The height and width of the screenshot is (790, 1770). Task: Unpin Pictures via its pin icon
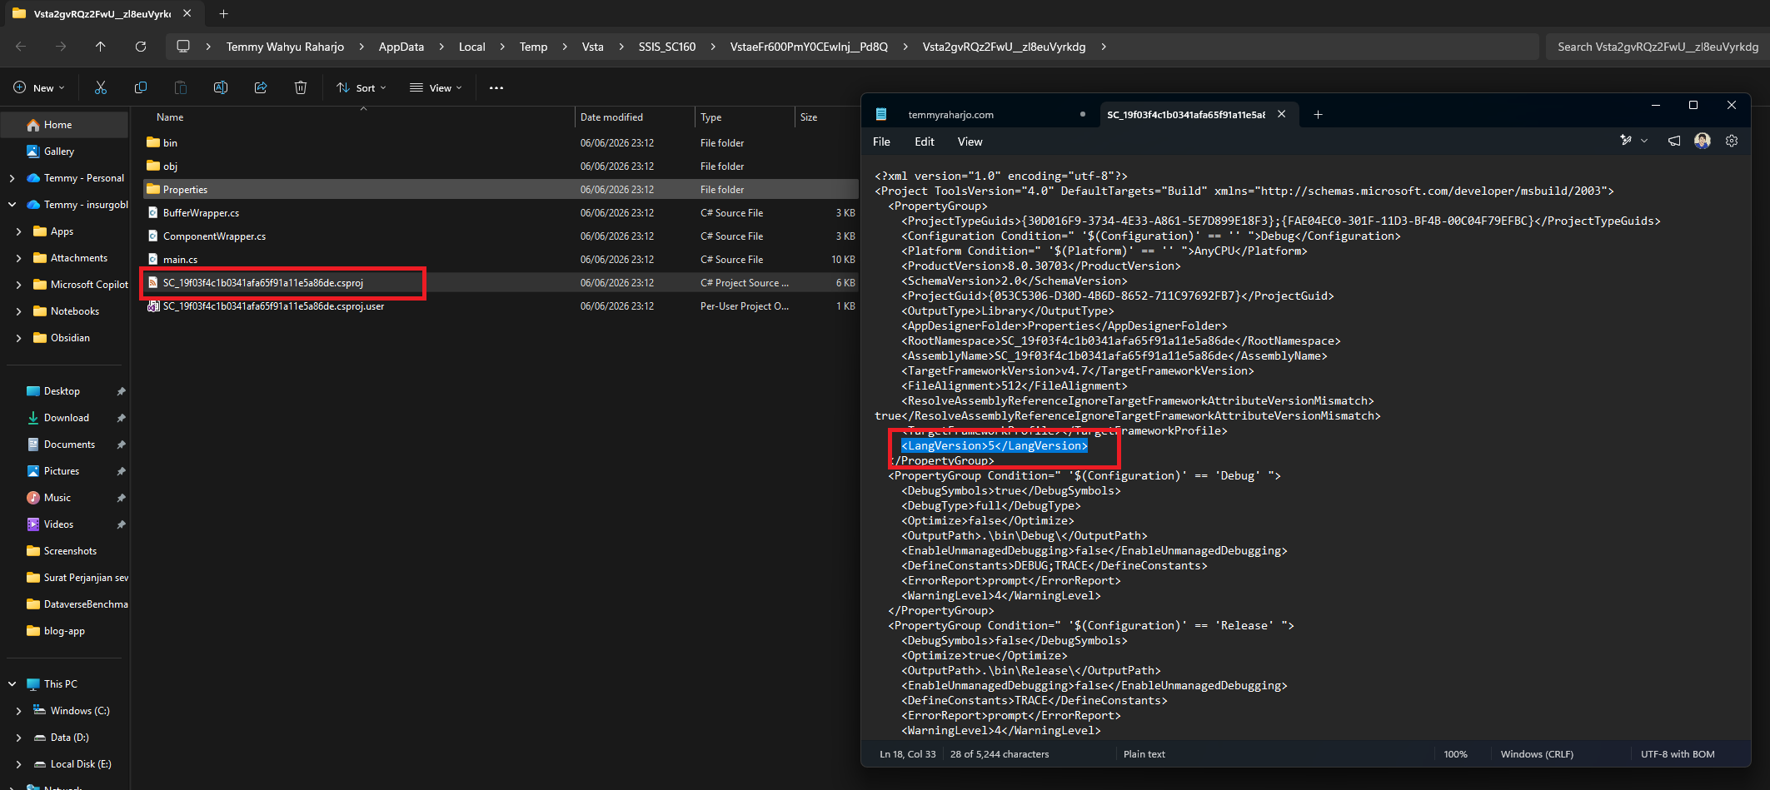121,471
